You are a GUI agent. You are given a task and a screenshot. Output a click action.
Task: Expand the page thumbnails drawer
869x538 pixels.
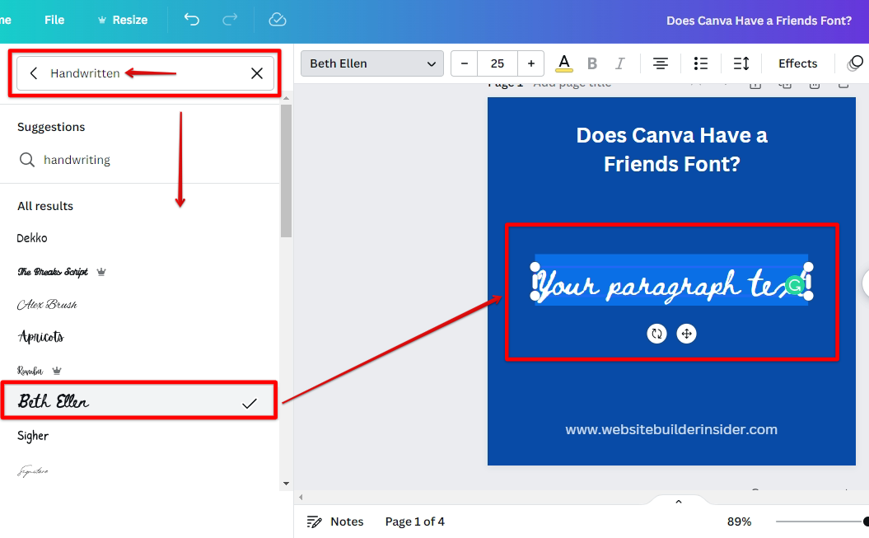tap(679, 501)
